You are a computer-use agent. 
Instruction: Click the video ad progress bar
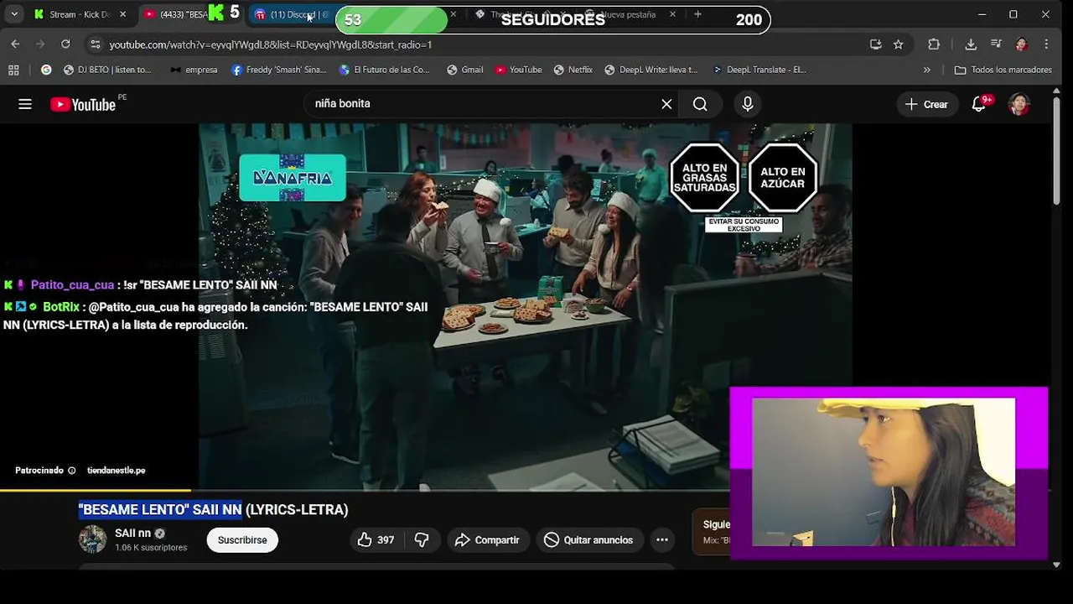[x=365, y=490]
